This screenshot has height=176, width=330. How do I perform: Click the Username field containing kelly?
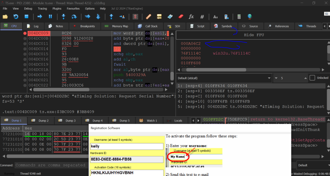point(127,146)
